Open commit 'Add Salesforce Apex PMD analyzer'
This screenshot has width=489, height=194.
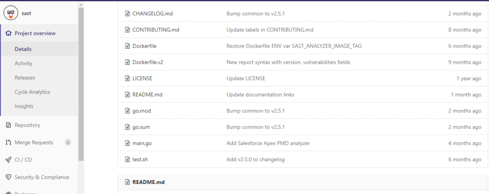coord(267,143)
